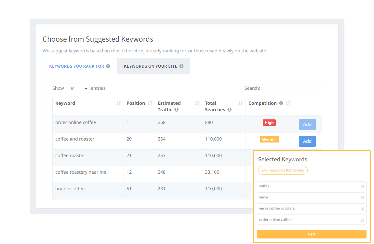This screenshot has height=244, width=374.
Task: Click estimated traffic value 248
Action: click(x=162, y=172)
